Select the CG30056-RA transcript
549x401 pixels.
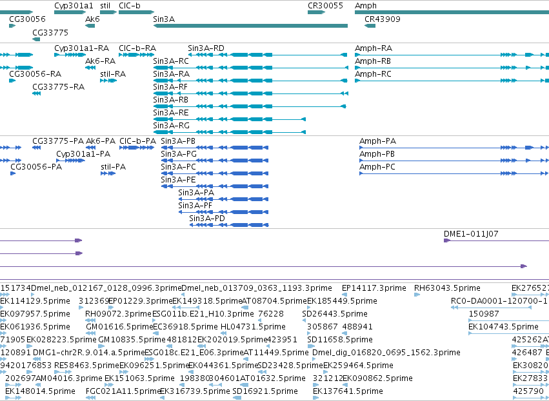click(x=12, y=81)
